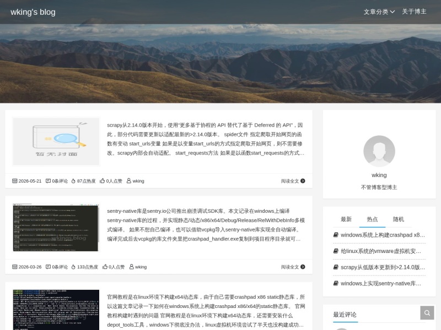Click the arrow circle icon on sentry-native post
Viewport: 441px width, 330px height.
303,267
